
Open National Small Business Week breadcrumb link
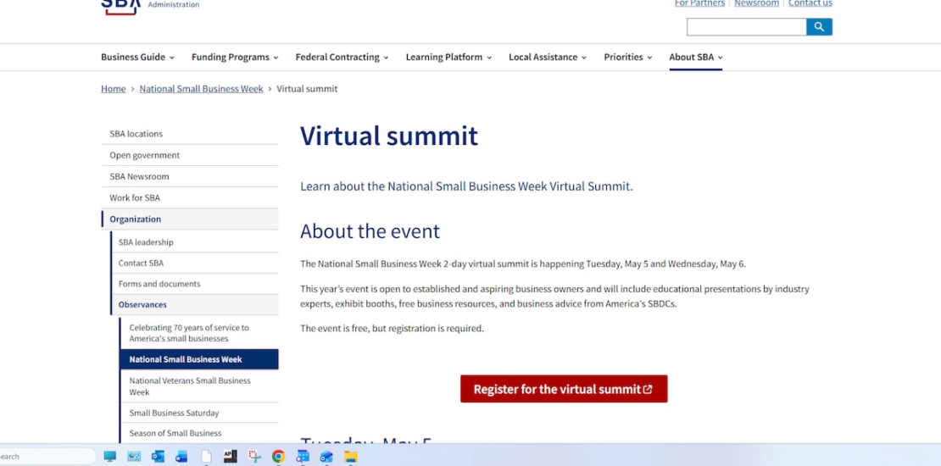point(201,89)
